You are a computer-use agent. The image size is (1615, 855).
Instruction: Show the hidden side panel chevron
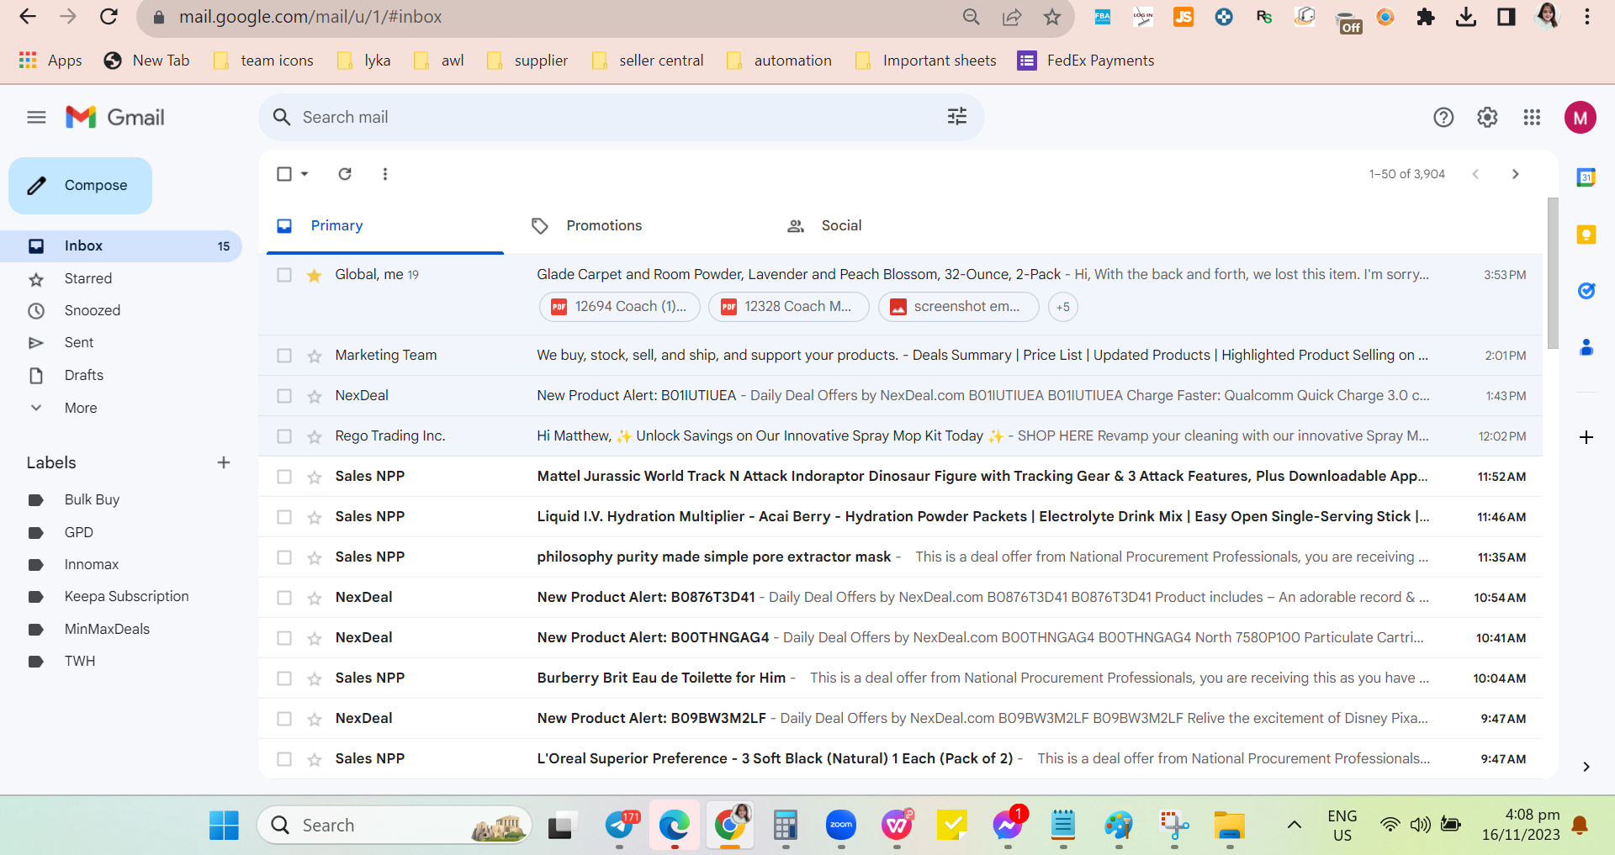tap(1586, 767)
